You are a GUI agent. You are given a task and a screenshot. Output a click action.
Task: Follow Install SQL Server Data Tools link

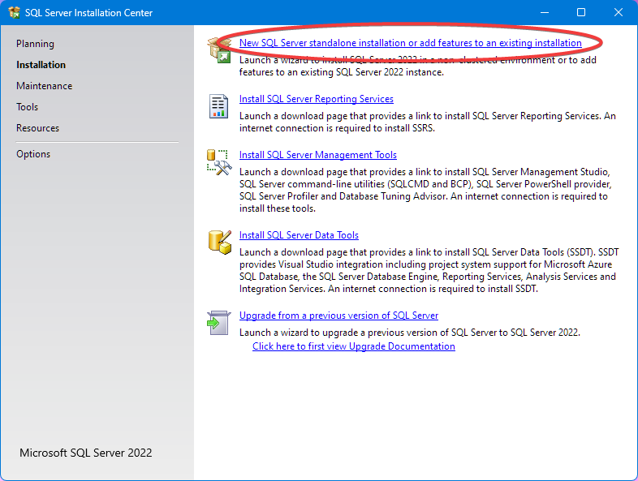tap(299, 235)
